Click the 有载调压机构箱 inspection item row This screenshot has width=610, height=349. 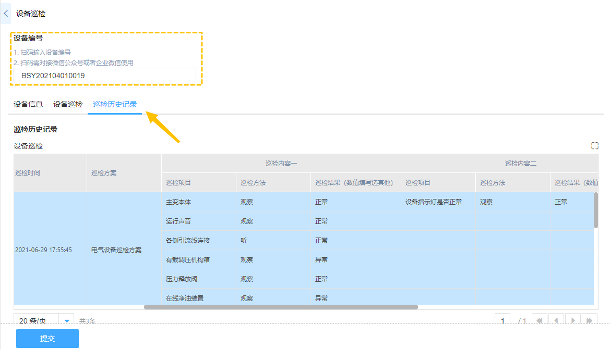coord(188,259)
